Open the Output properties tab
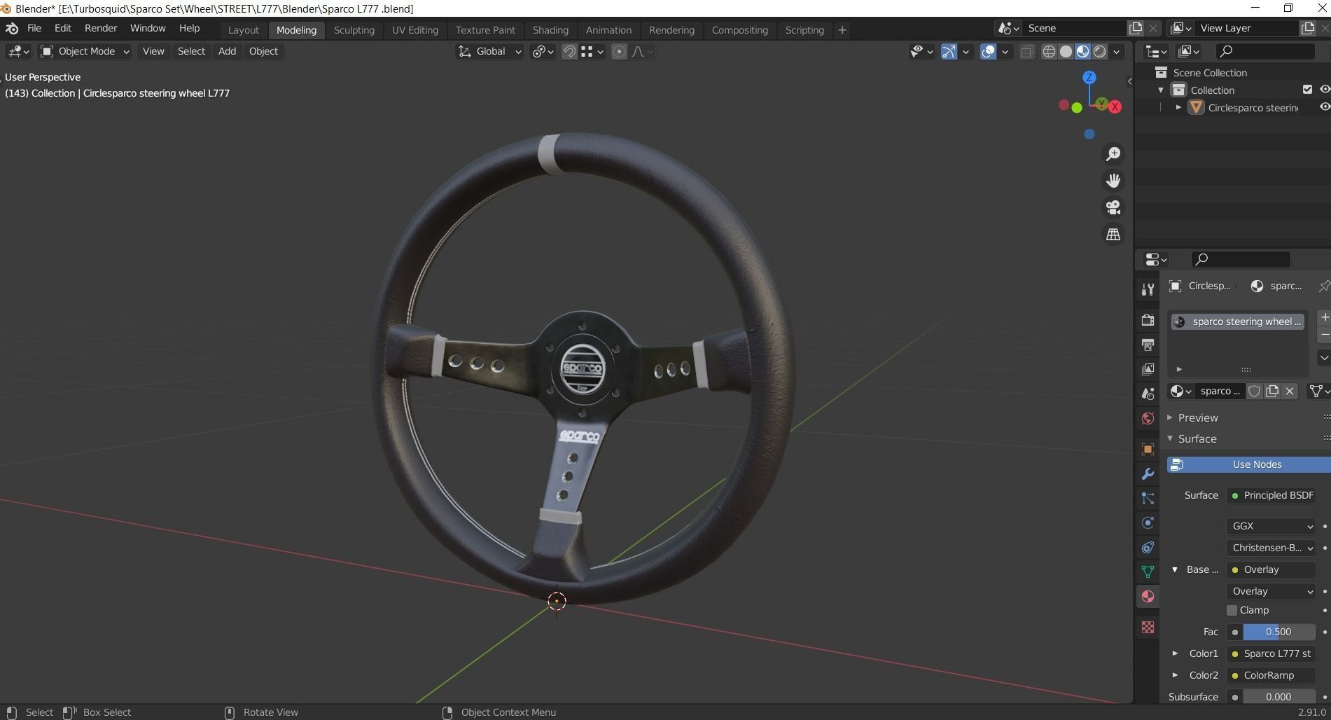 coord(1148,345)
